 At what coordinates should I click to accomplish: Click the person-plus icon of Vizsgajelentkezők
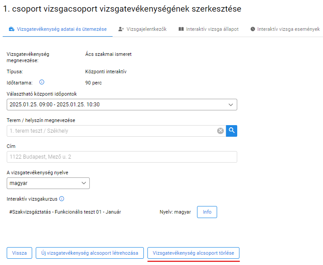[x=121, y=29]
